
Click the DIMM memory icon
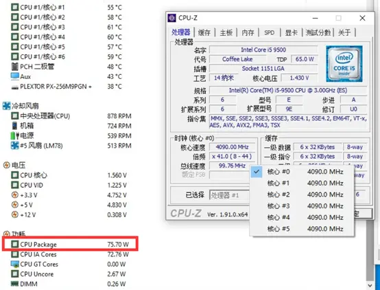pyautogui.click(x=15, y=283)
